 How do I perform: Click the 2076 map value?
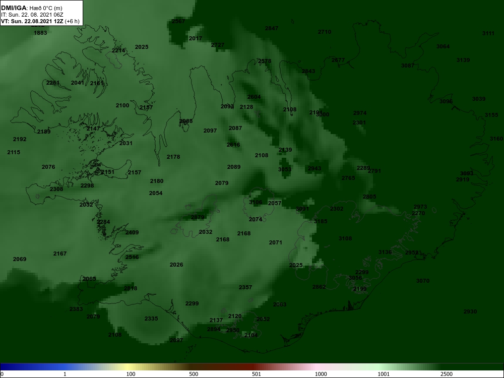(48, 167)
